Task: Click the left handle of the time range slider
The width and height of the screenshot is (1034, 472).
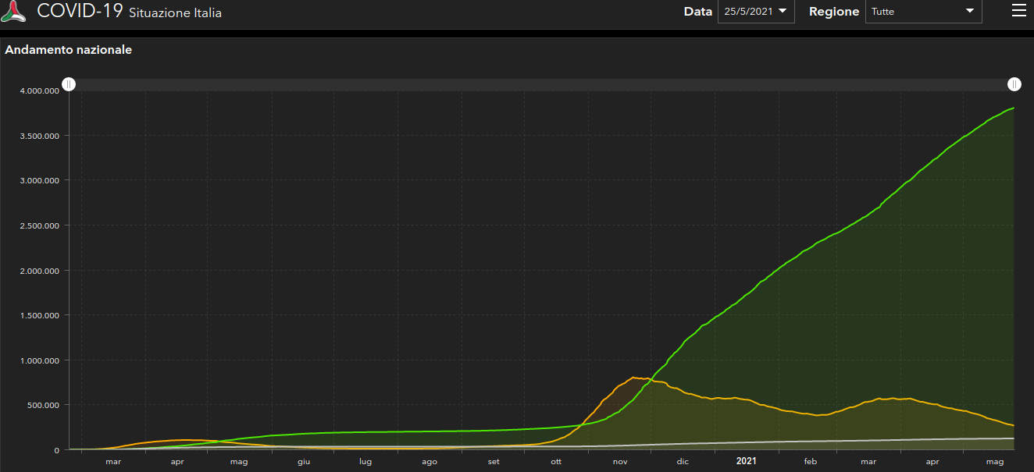Action: click(69, 84)
